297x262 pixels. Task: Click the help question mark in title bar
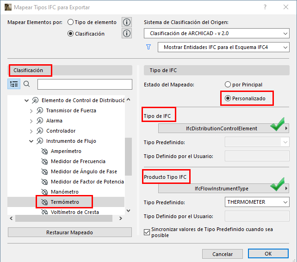pyautogui.click(x=265, y=7)
